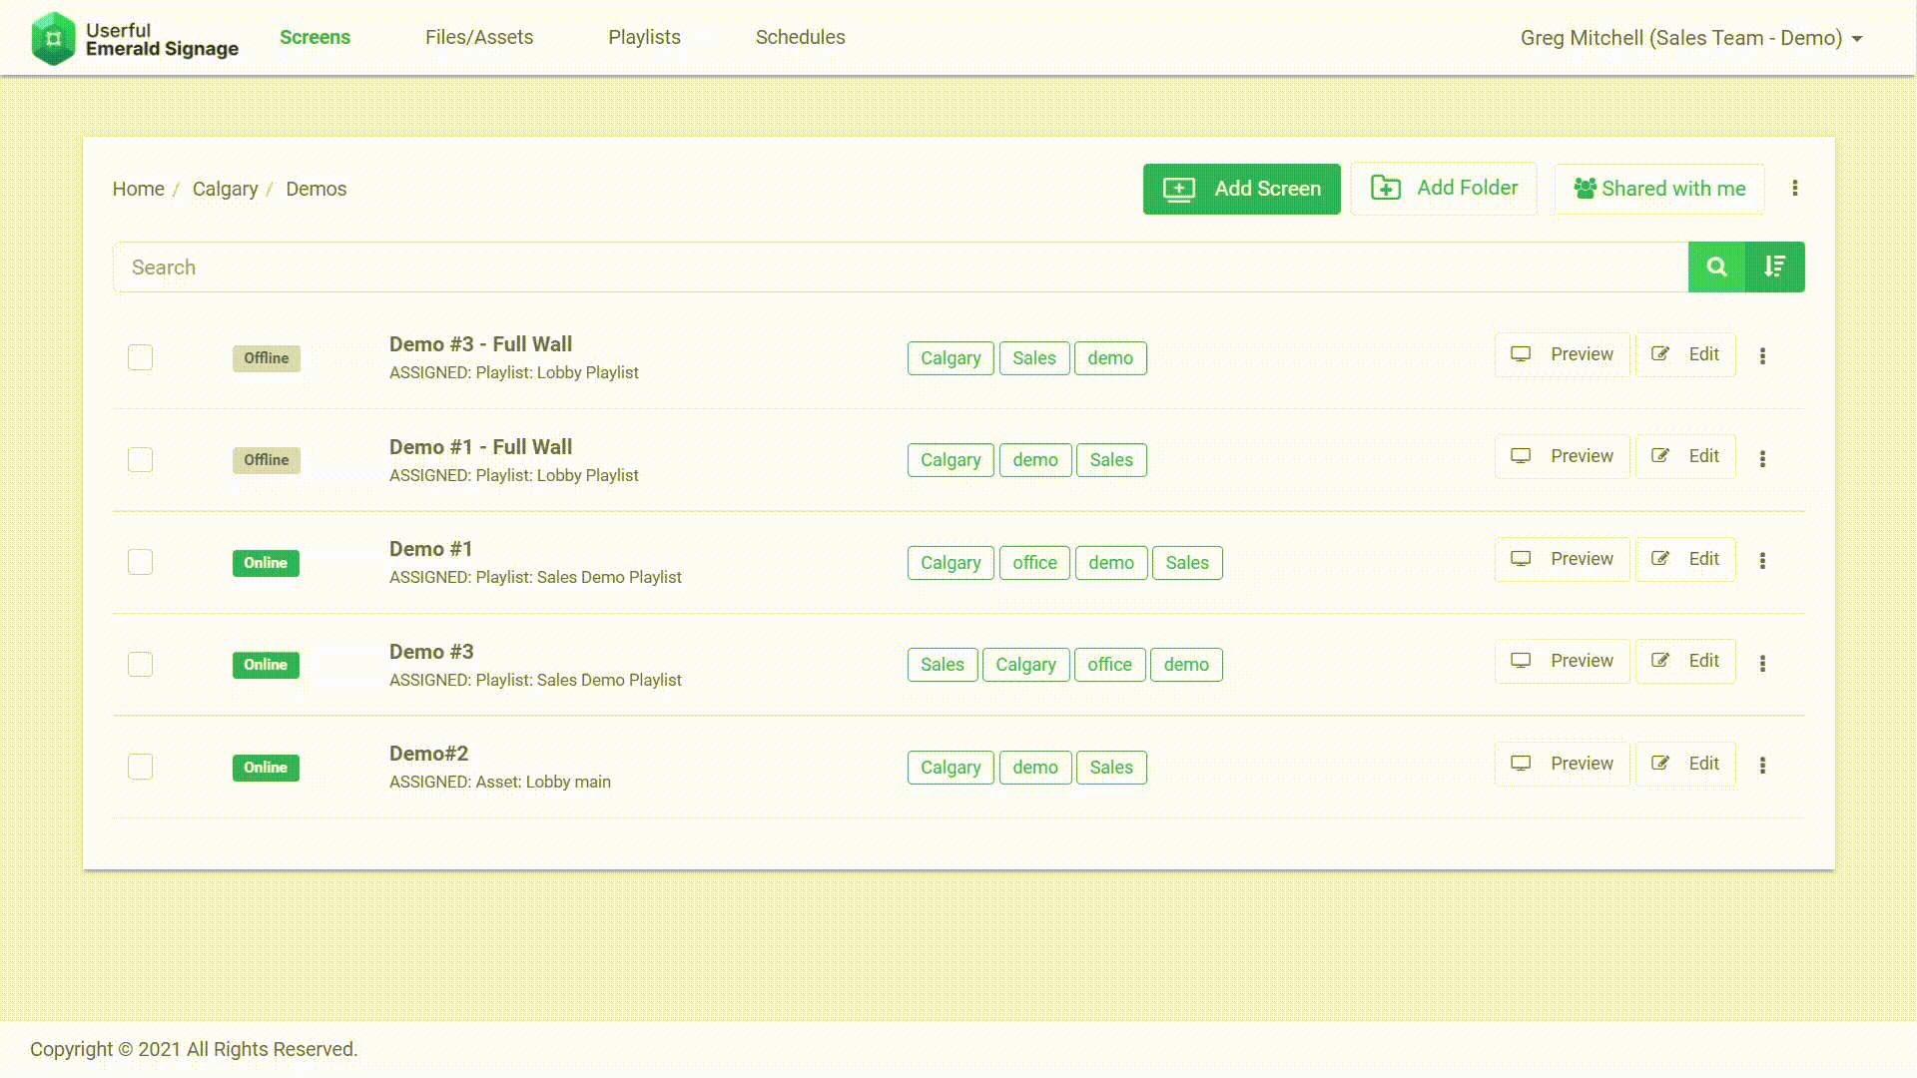Click the Add Screen button
This screenshot has height=1078, width=1917.
(x=1241, y=189)
